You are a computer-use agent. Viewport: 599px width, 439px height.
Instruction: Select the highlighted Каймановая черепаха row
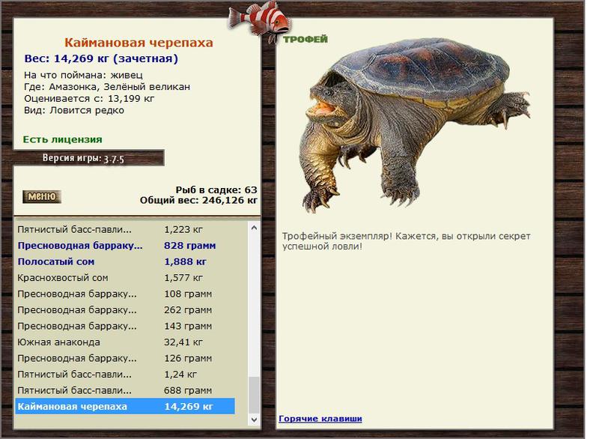coord(125,406)
